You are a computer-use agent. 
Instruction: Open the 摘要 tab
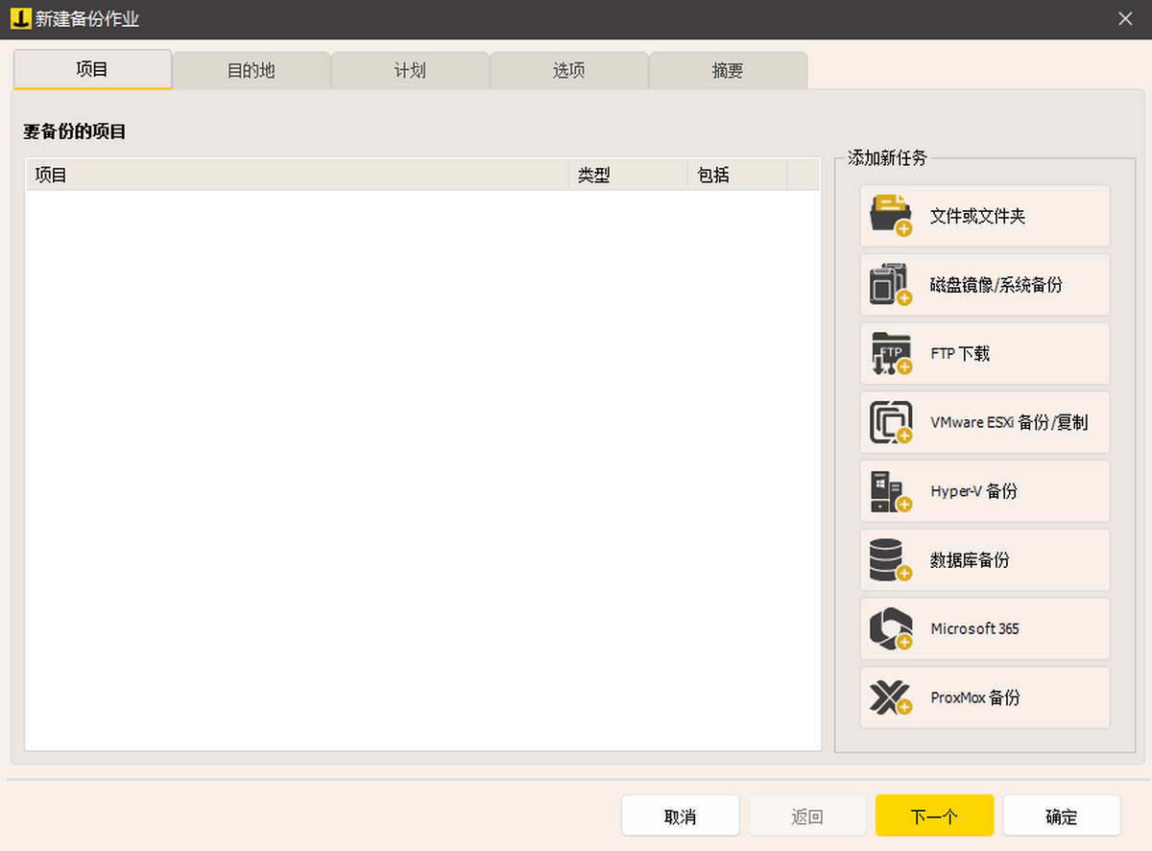tap(728, 70)
